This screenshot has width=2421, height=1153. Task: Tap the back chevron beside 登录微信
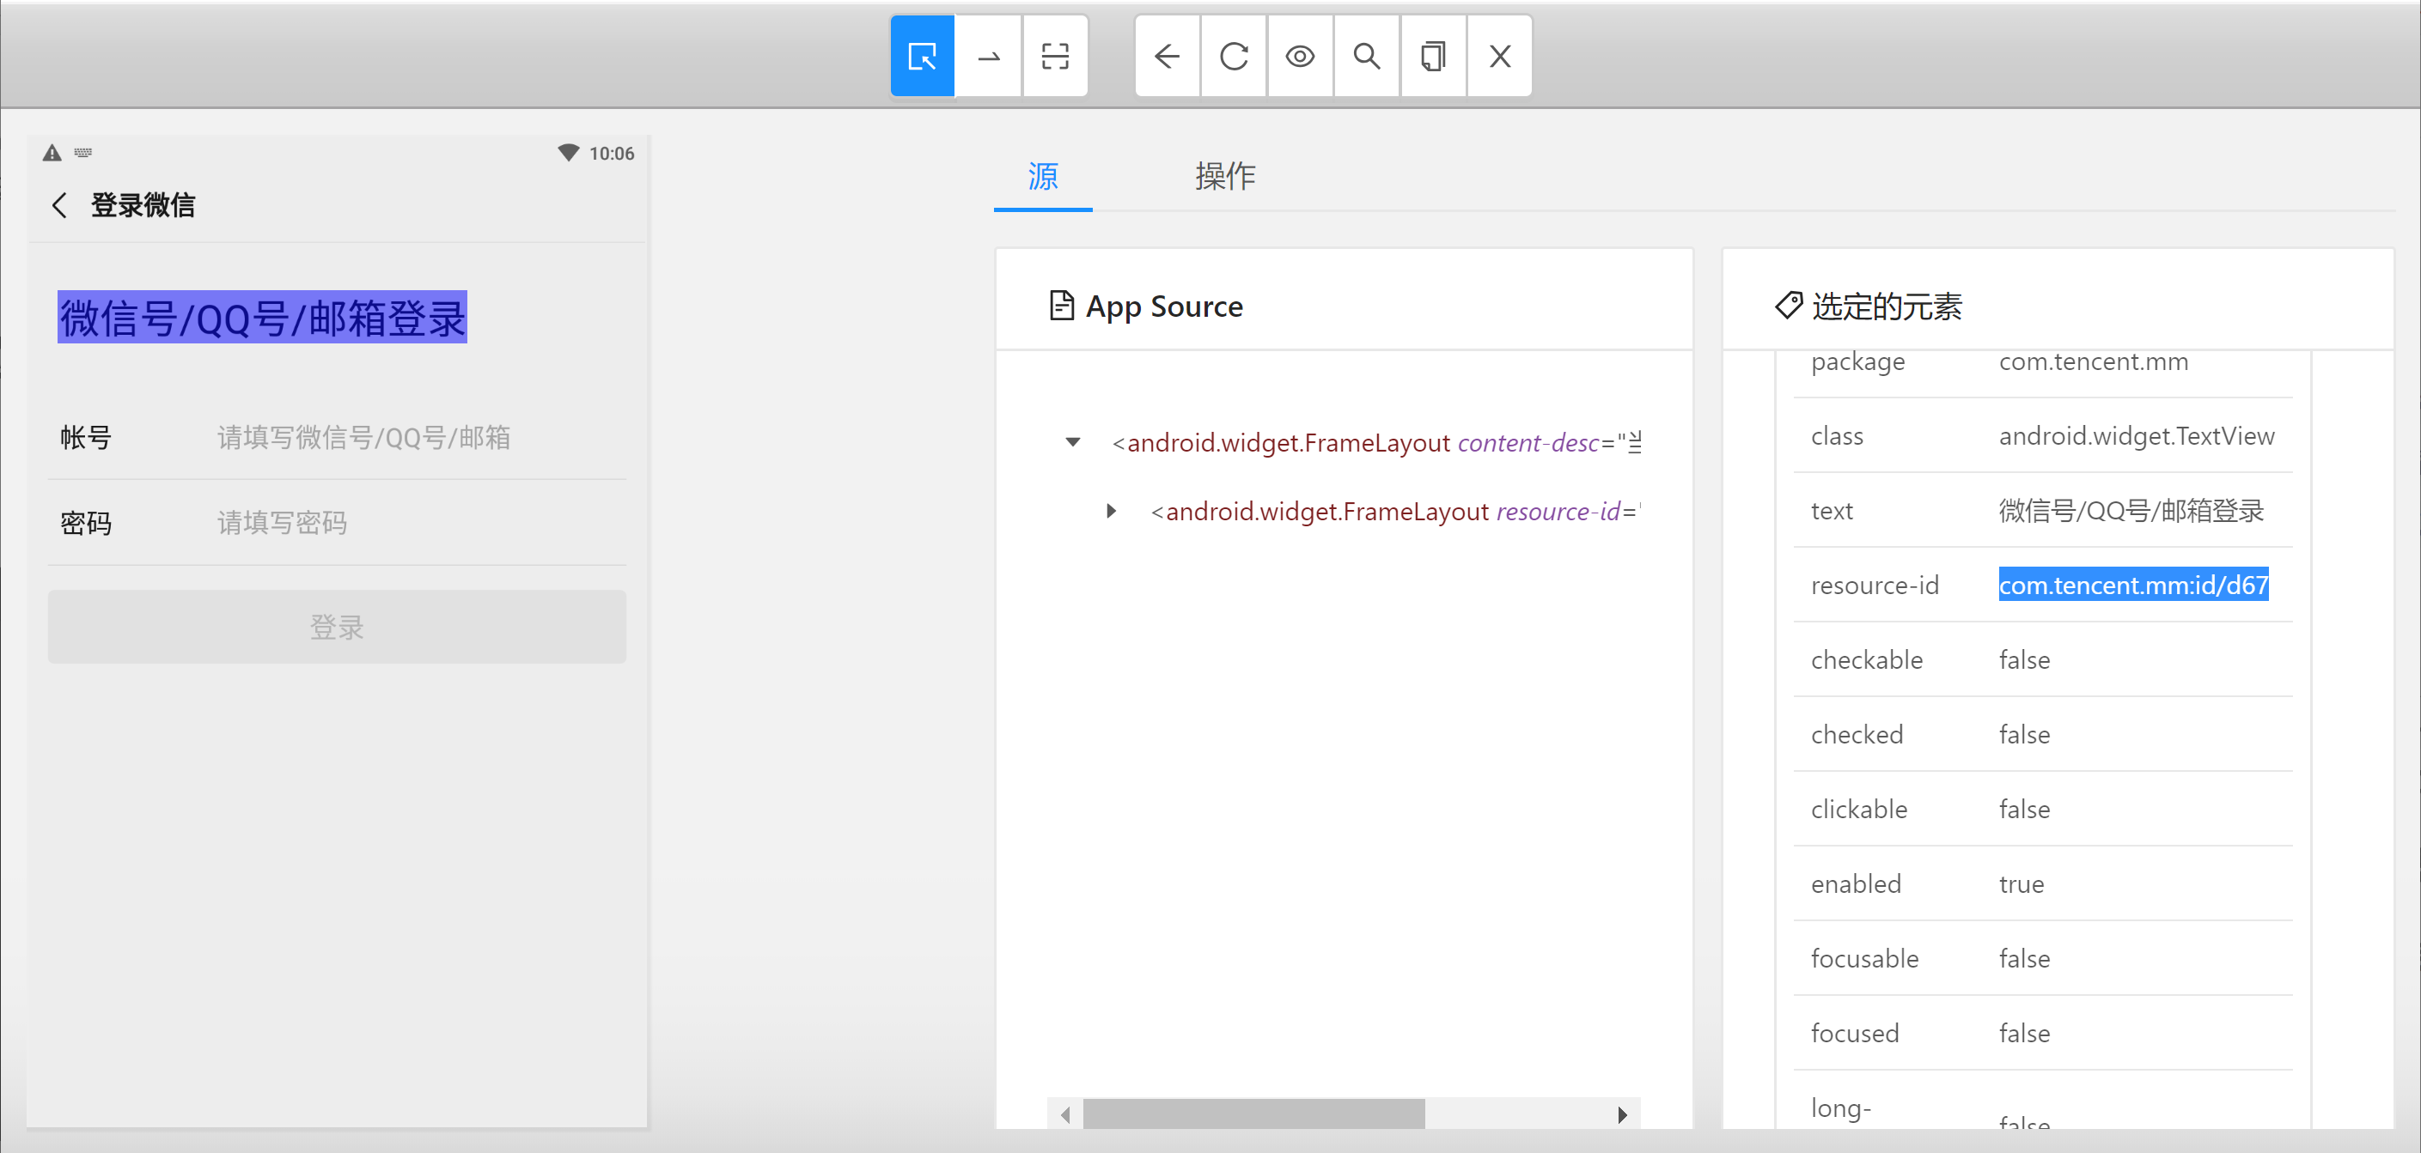click(x=59, y=206)
